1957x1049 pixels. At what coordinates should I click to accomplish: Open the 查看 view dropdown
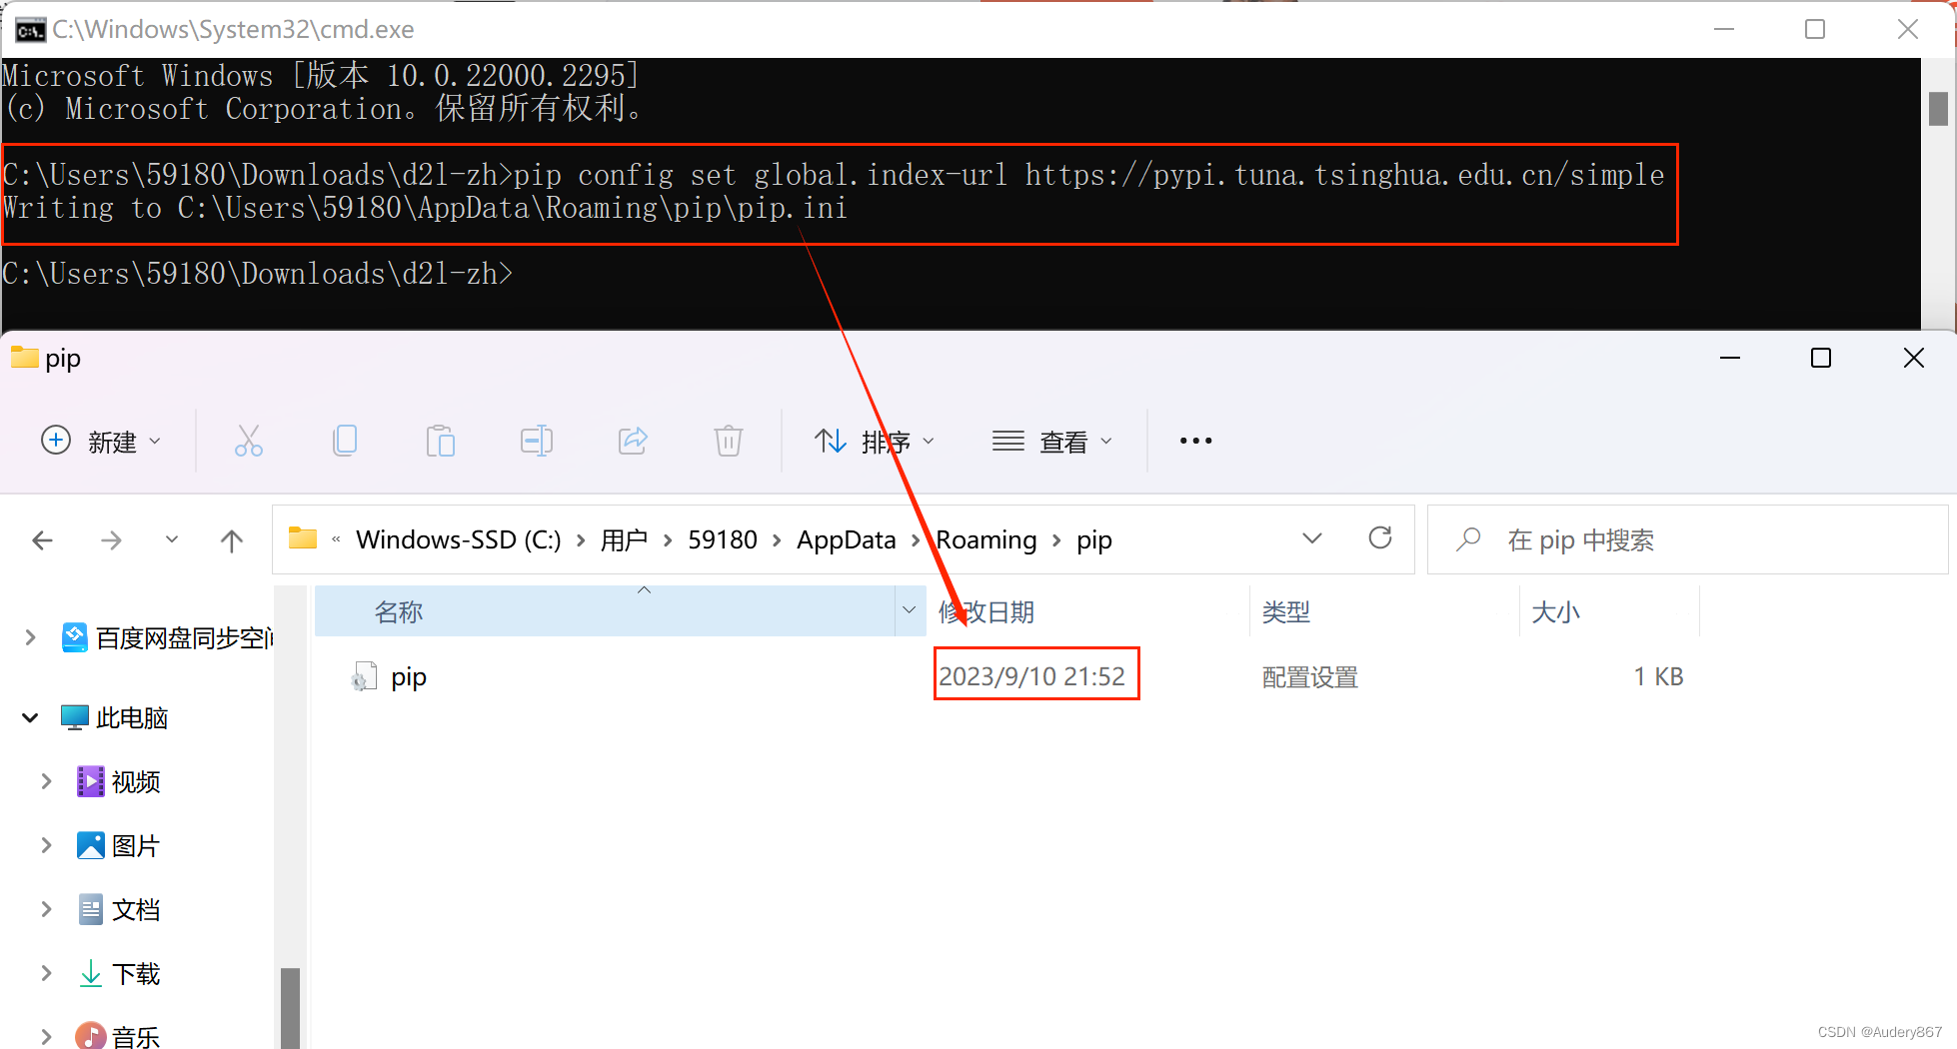pyautogui.click(x=1052, y=441)
